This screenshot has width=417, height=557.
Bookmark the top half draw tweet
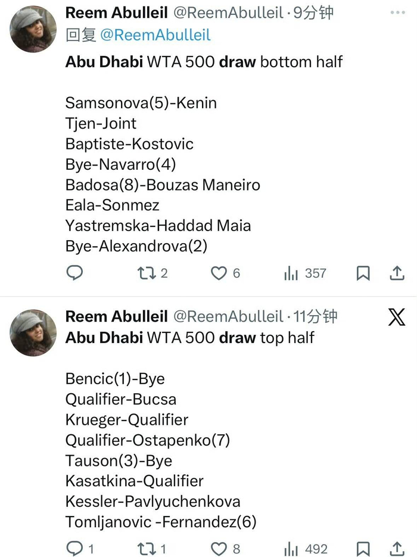pos(363,548)
